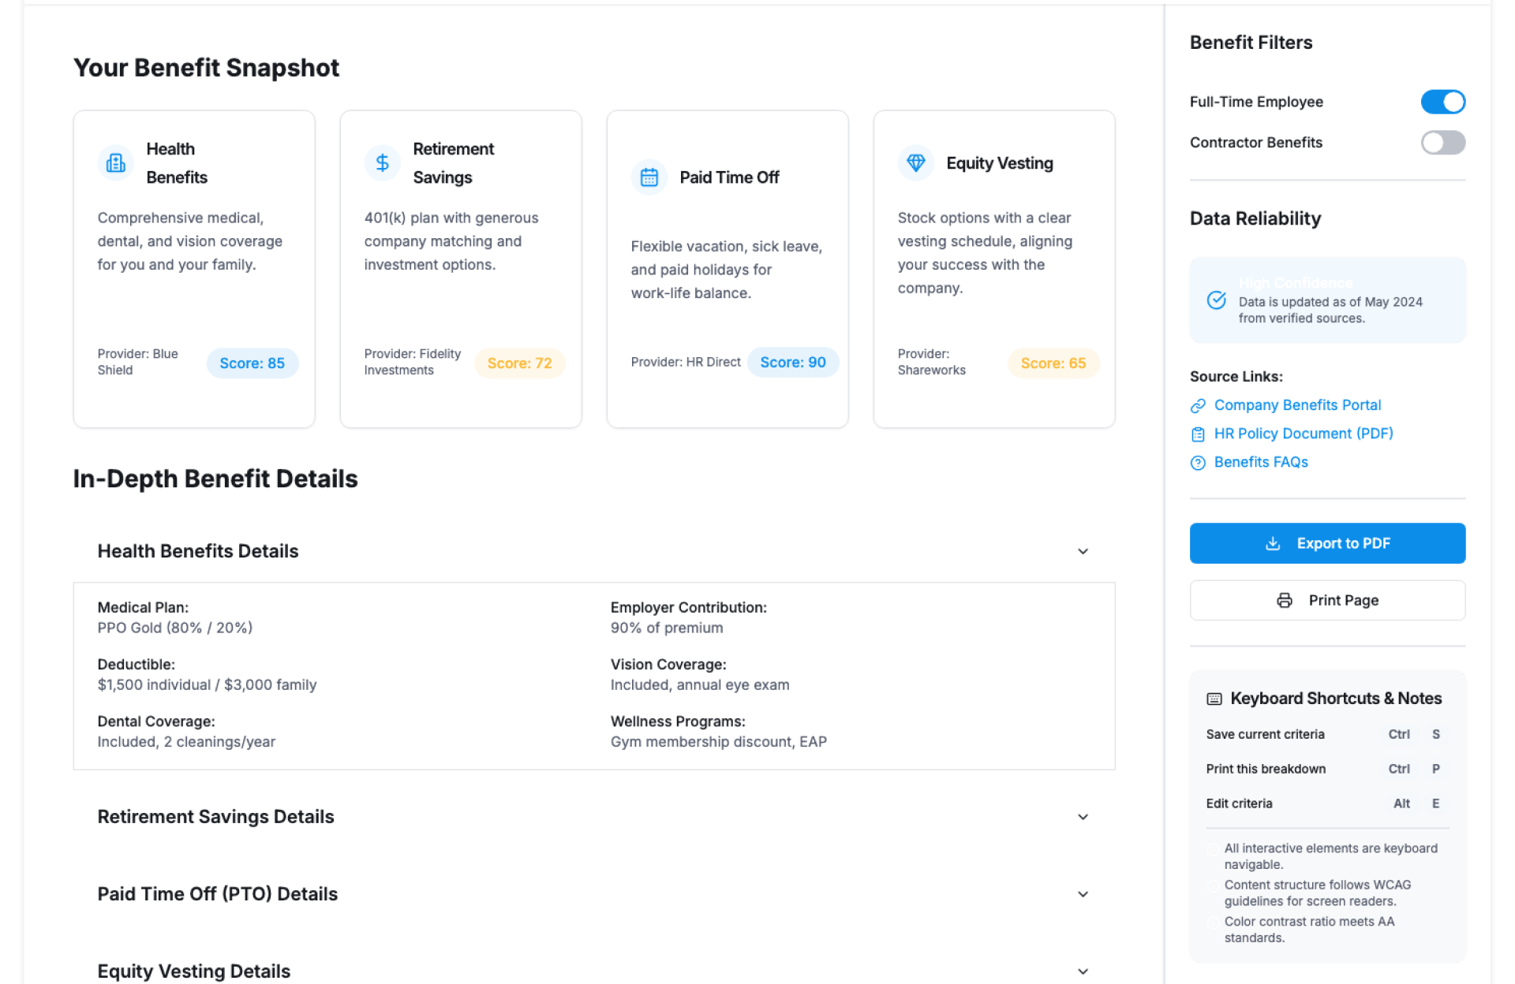The image size is (1515, 984).
Task: Click the HR Policy Document clipboard icon
Action: [x=1197, y=434]
